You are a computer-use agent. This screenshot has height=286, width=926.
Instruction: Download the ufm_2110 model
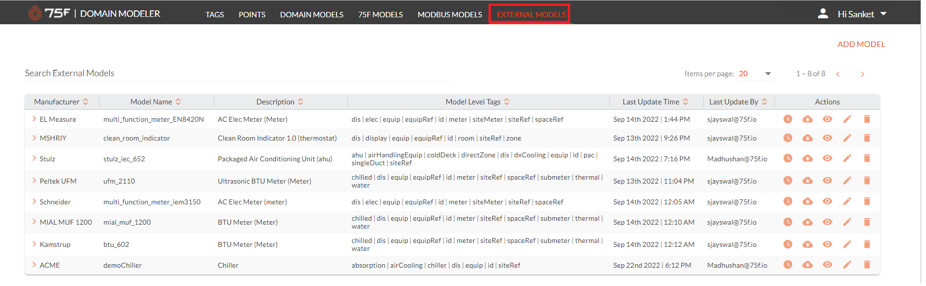pyautogui.click(x=808, y=181)
